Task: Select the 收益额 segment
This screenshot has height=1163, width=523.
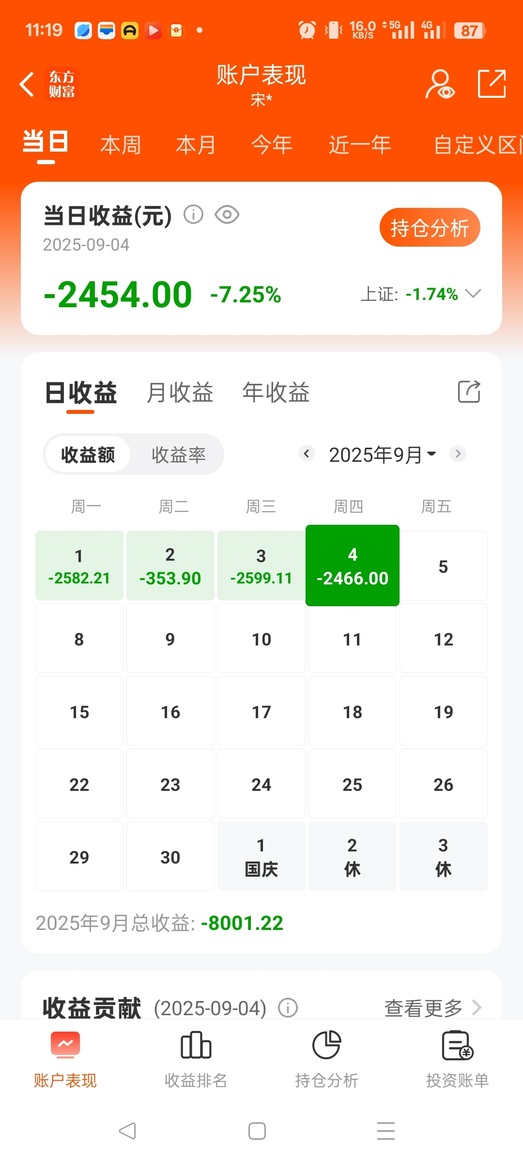Action: click(x=88, y=455)
